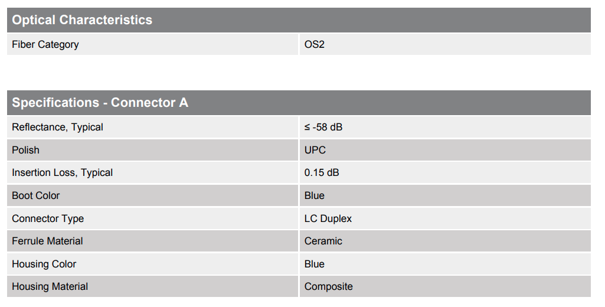Select the Blue housing color value
605x307 pixels.
315,264
